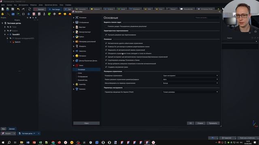The height and width of the screenshot is (145, 259).
Task: Toggle 'Уведомлять об автоматической замене' checkbox
Action: 106,50
